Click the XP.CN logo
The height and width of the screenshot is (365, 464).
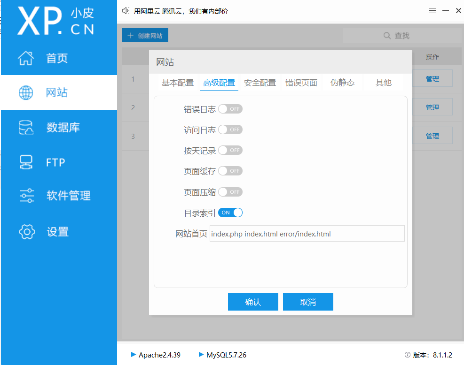click(x=55, y=21)
